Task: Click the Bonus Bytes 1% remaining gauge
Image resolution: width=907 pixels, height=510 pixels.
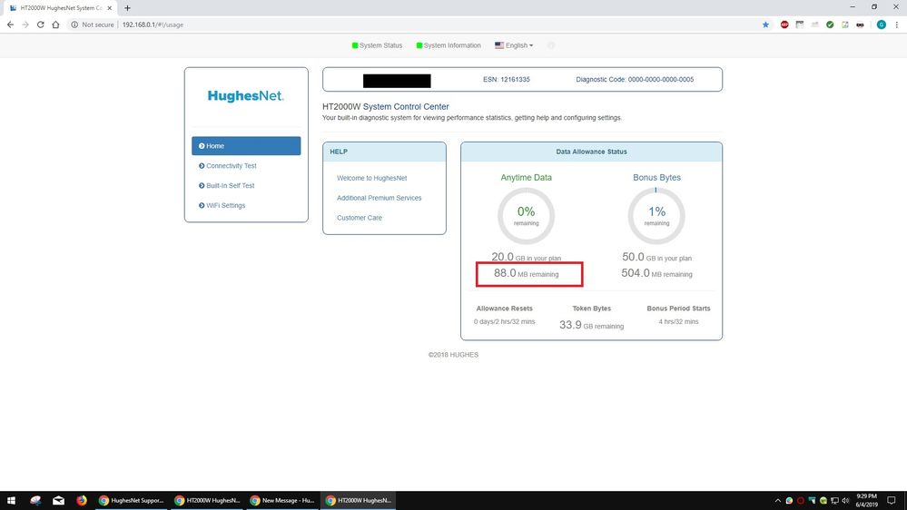Action: [x=656, y=216]
